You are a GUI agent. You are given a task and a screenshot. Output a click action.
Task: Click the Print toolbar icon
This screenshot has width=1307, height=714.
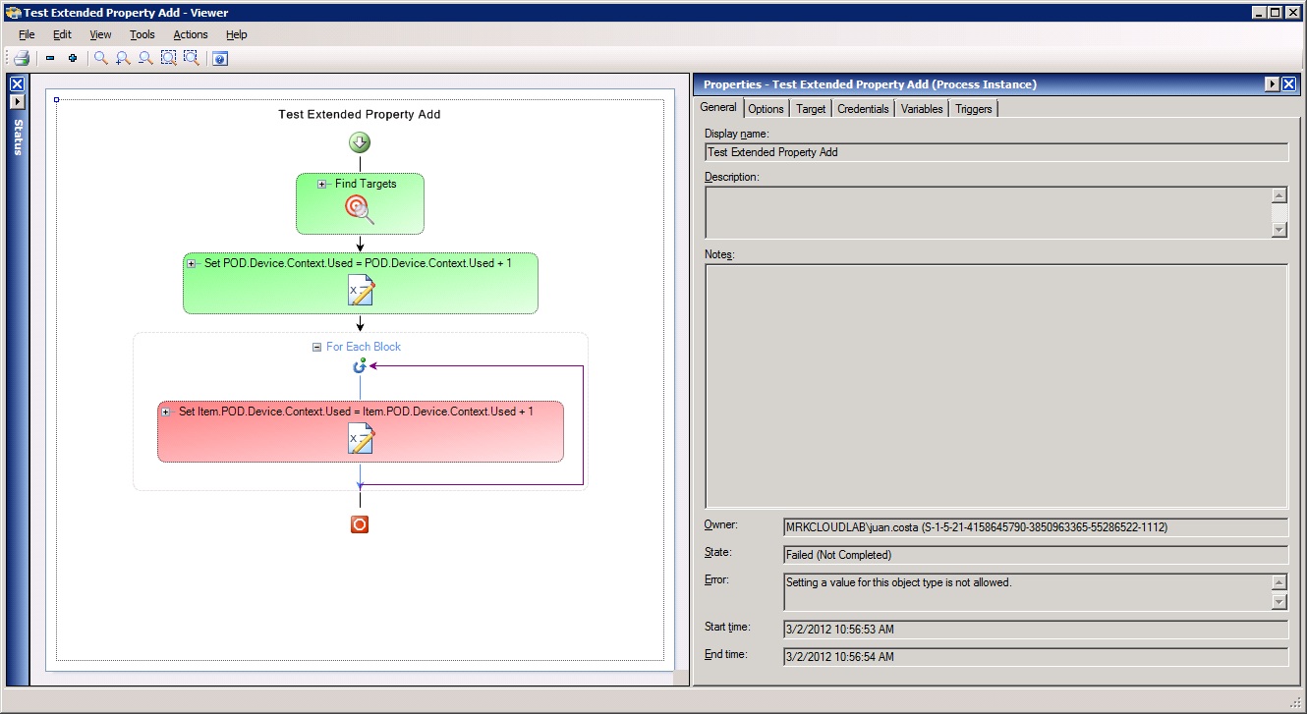click(22, 58)
